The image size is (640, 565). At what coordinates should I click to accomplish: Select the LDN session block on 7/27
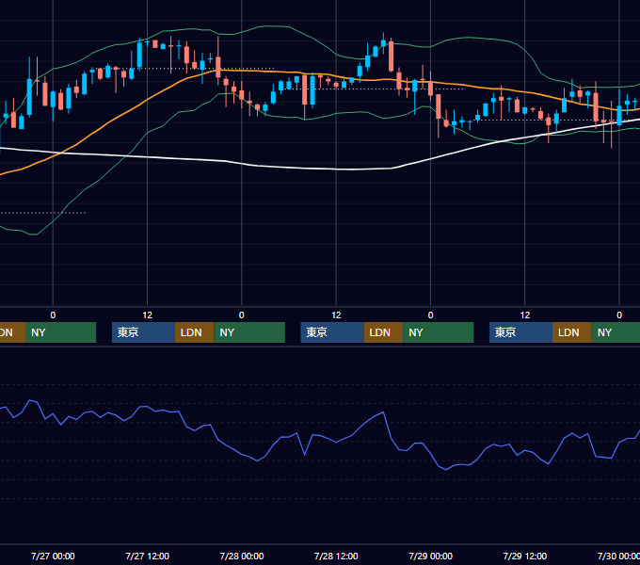[x=194, y=332]
